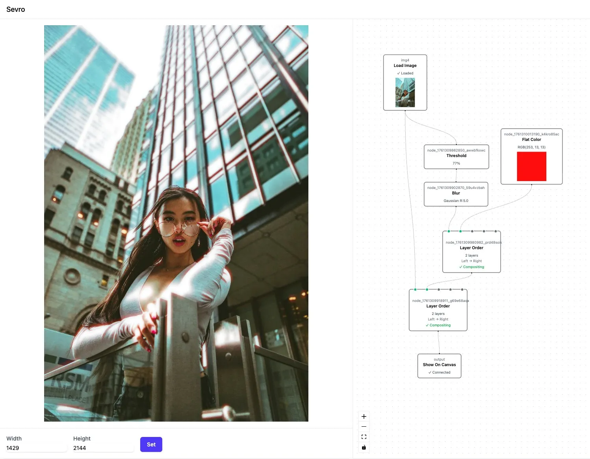Click the zoom out minus icon

[x=364, y=427]
